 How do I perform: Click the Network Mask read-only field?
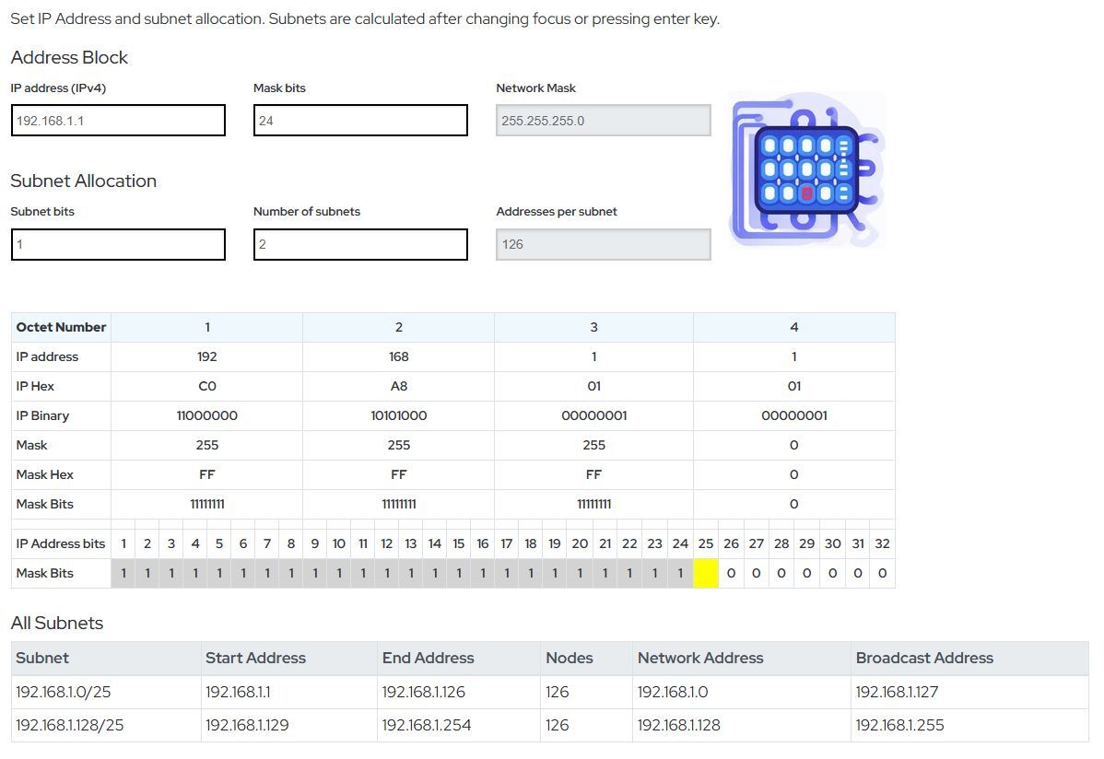pos(604,121)
